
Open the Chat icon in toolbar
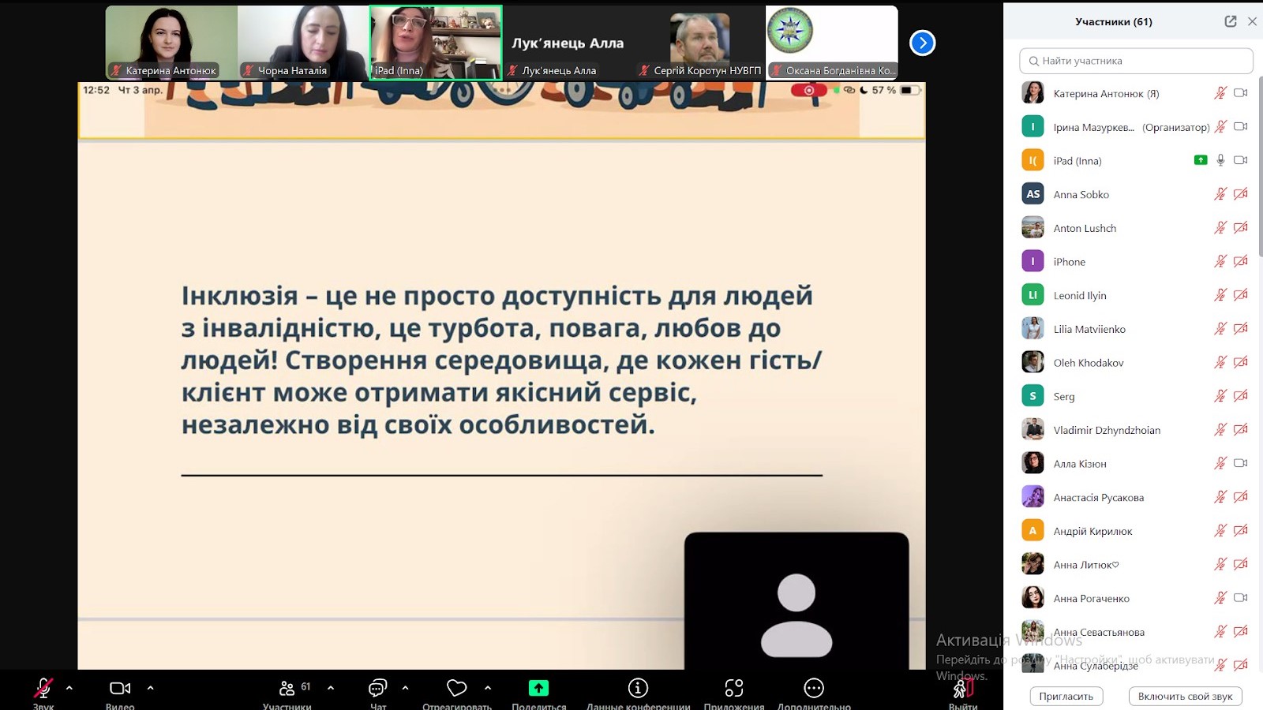tap(378, 689)
